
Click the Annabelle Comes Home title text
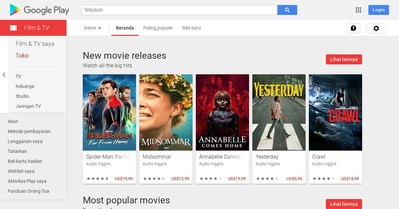(222, 157)
